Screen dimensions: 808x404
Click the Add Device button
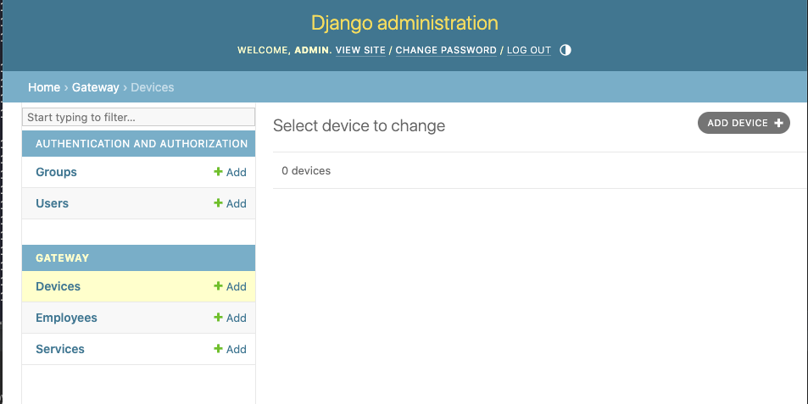tap(744, 123)
